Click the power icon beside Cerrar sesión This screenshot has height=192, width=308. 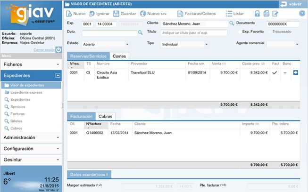58,50
